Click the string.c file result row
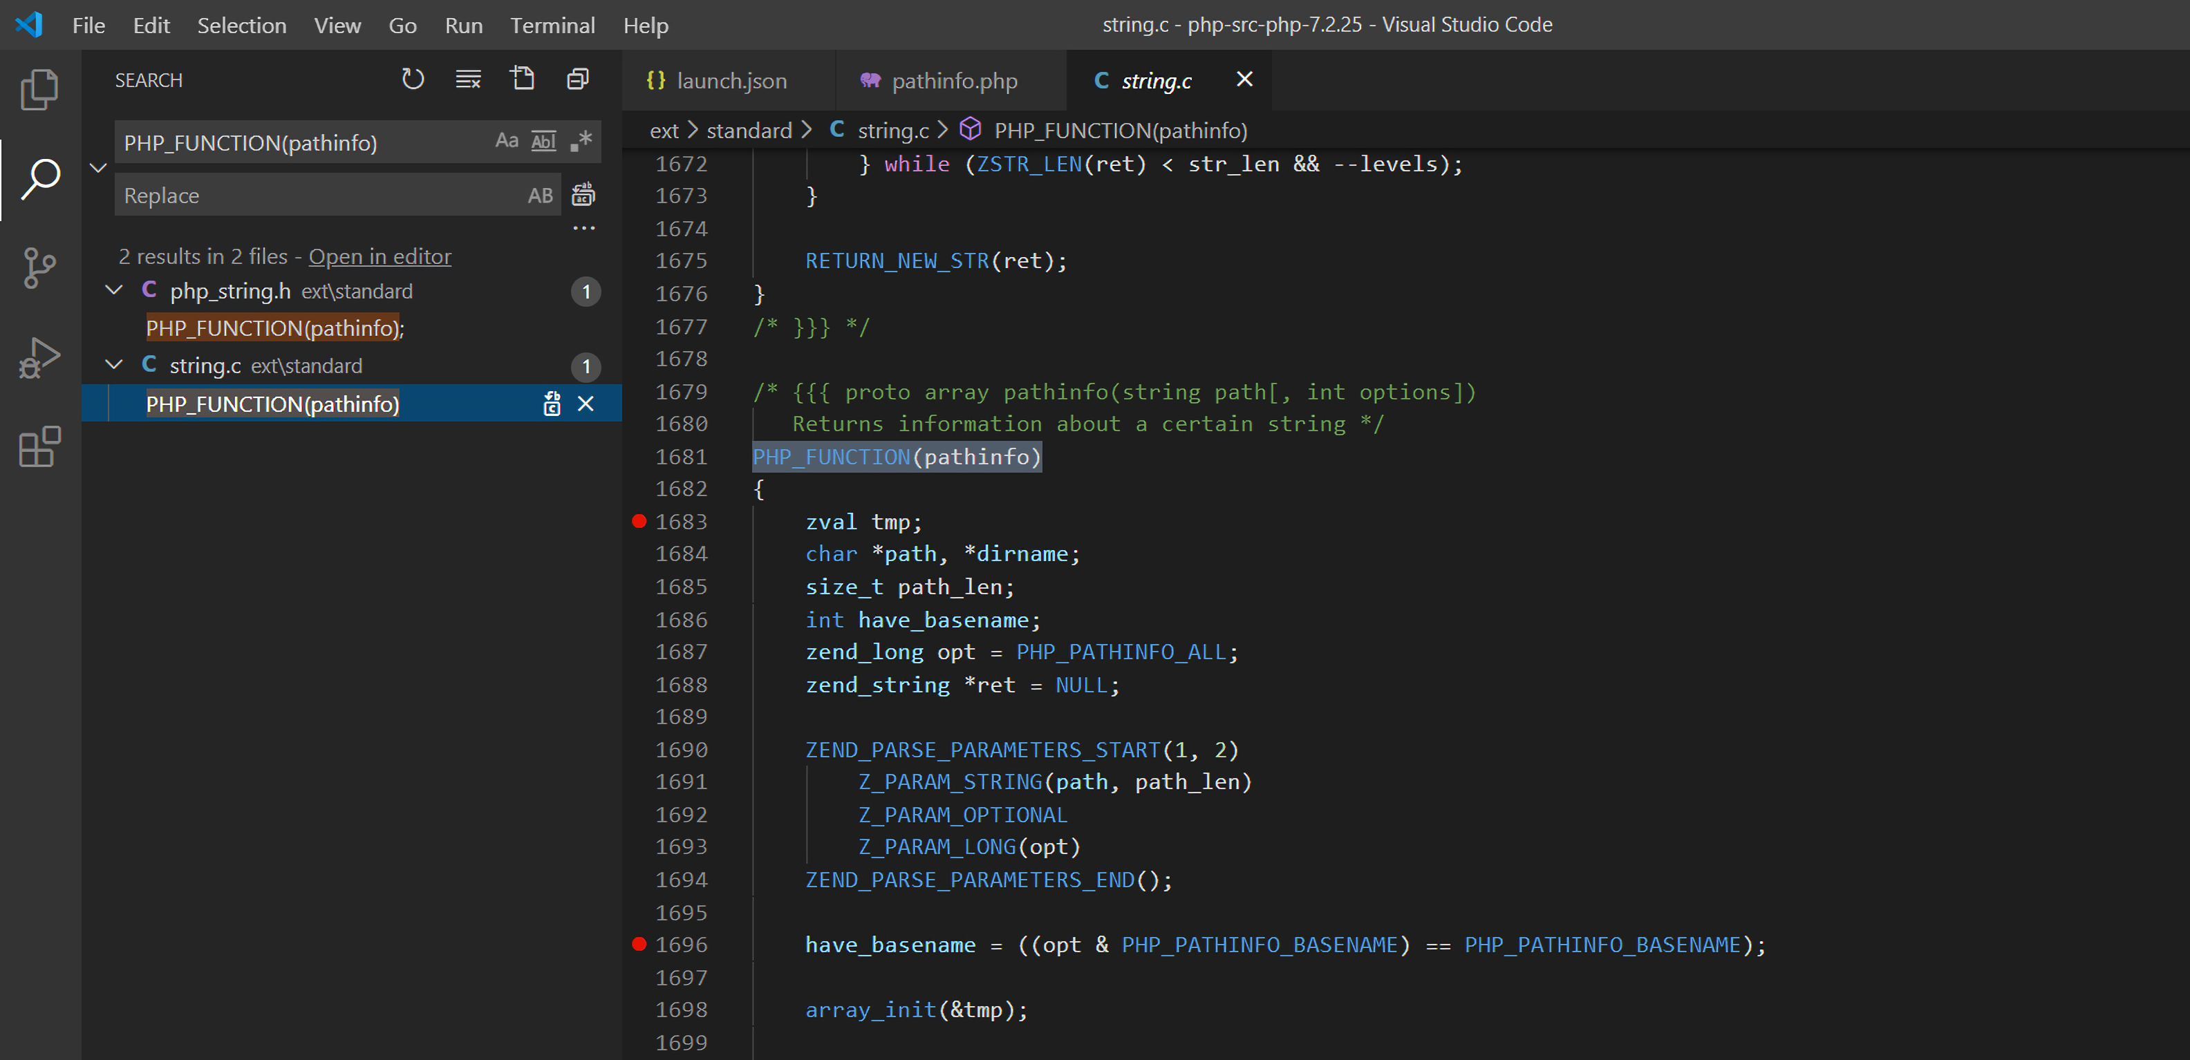Image resolution: width=2190 pixels, height=1060 pixels. point(352,366)
